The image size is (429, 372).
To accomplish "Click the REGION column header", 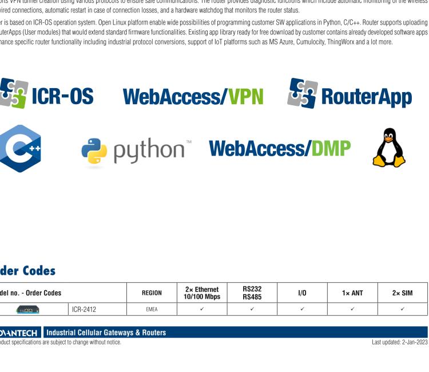I will 151,292.
